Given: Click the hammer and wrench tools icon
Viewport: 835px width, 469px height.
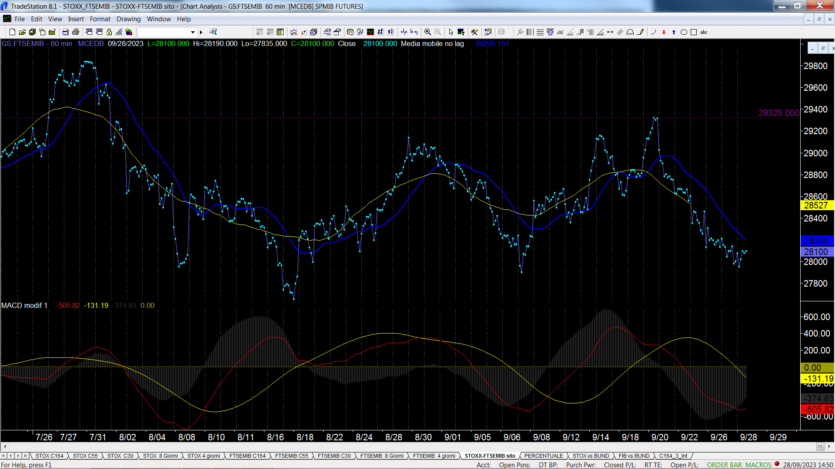Looking at the screenshot, I should [x=474, y=32].
